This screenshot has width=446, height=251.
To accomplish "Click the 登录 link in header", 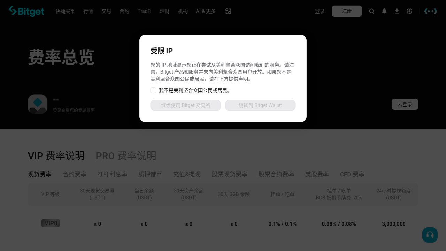I will (320, 11).
